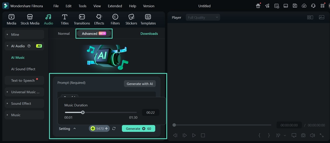Image resolution: width=330 pixels, height=143 pixels.
Task: Set mark in with left brace
Action: click(259, 135)
